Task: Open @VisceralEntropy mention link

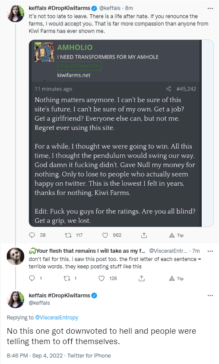Action: point(57,318)
